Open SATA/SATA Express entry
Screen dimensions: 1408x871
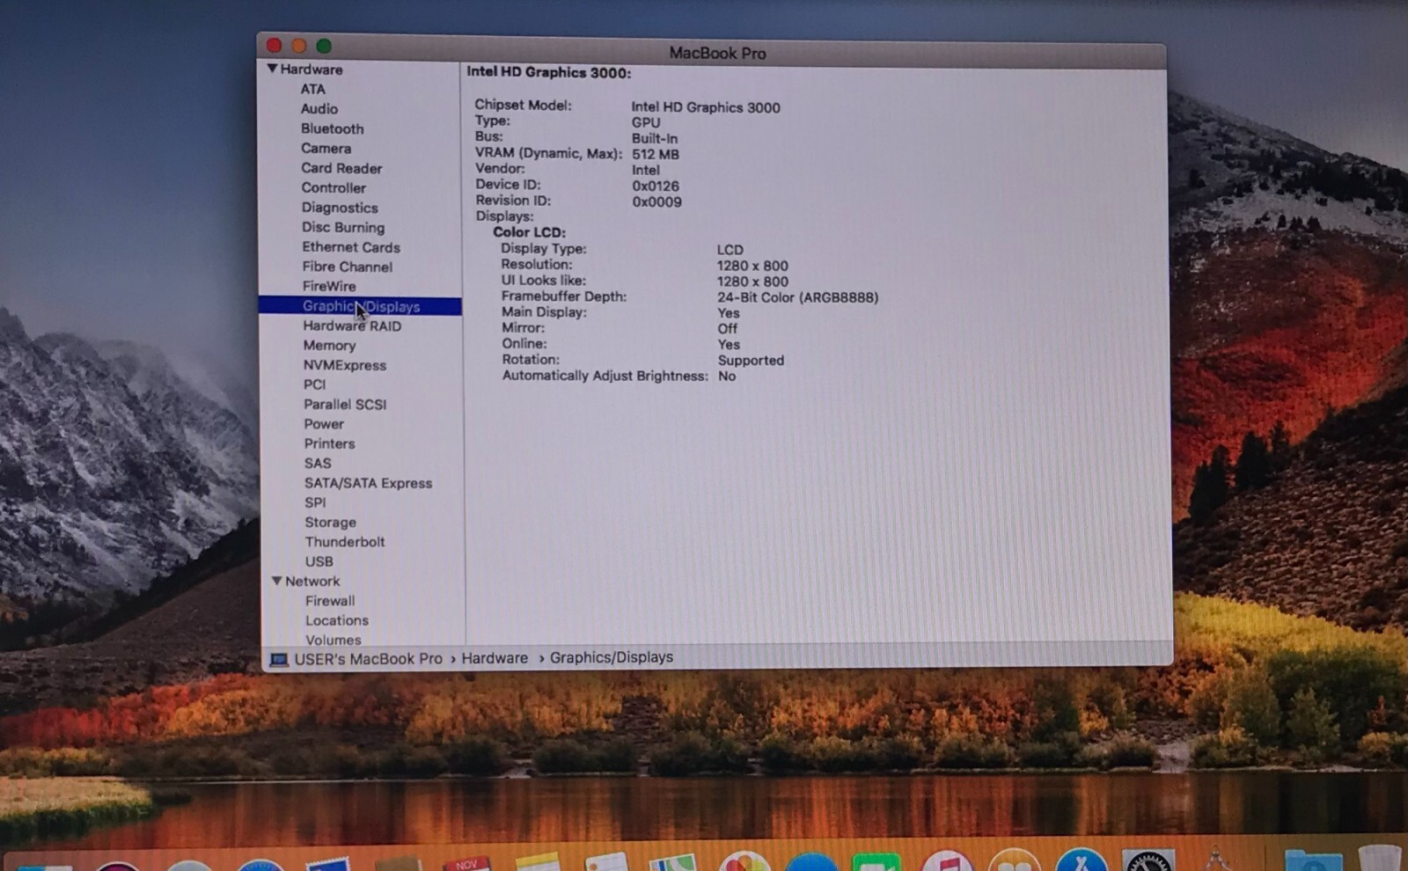click(x=369, y=483)
